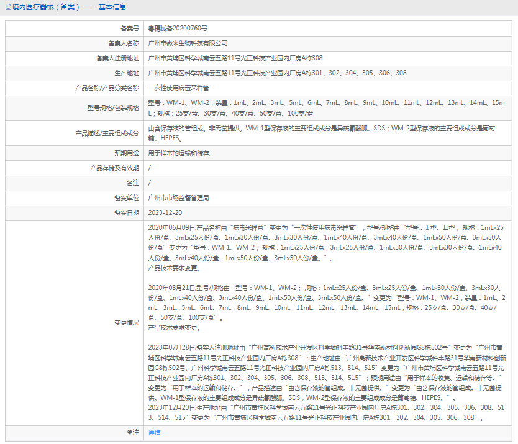Screen dimensions: 518x444
Task: Click the title 境内医疗器械（备案）——基本信息
Action: click(x=69, y=7)
